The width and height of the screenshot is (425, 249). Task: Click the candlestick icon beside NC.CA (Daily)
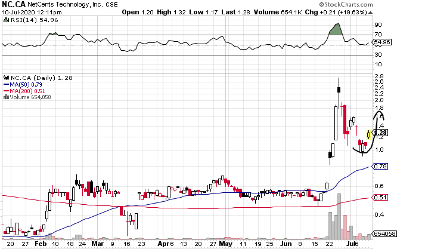(6, 78)
